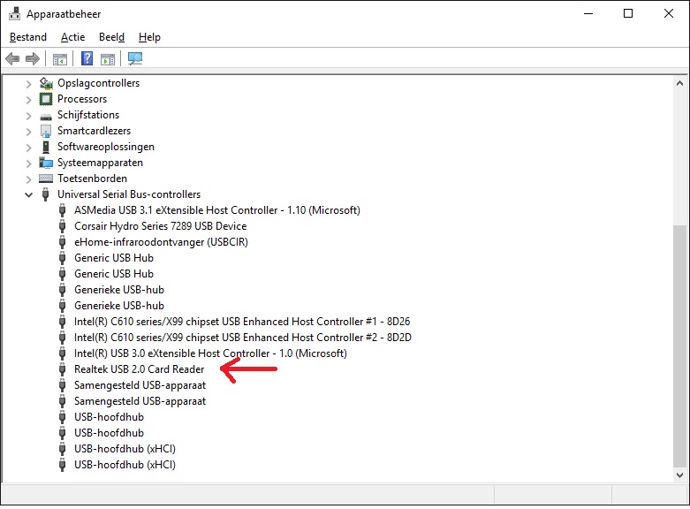690x509 pixels.
Task: Open the Help menu
Action: [x=149, y=37]
